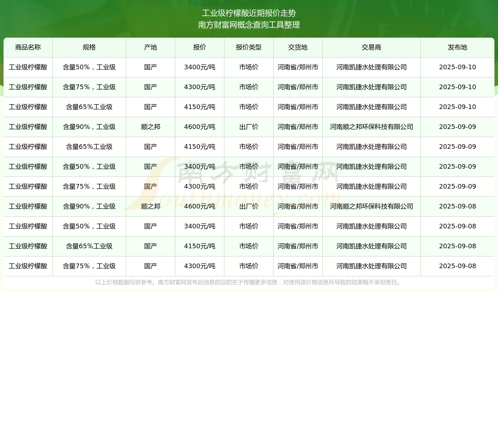This screenshot has width=498, height=428.
Task: Click 河南顺之邦环保科技有限公司 in the 2025-09-09 row
Action: tap(371, 127)
